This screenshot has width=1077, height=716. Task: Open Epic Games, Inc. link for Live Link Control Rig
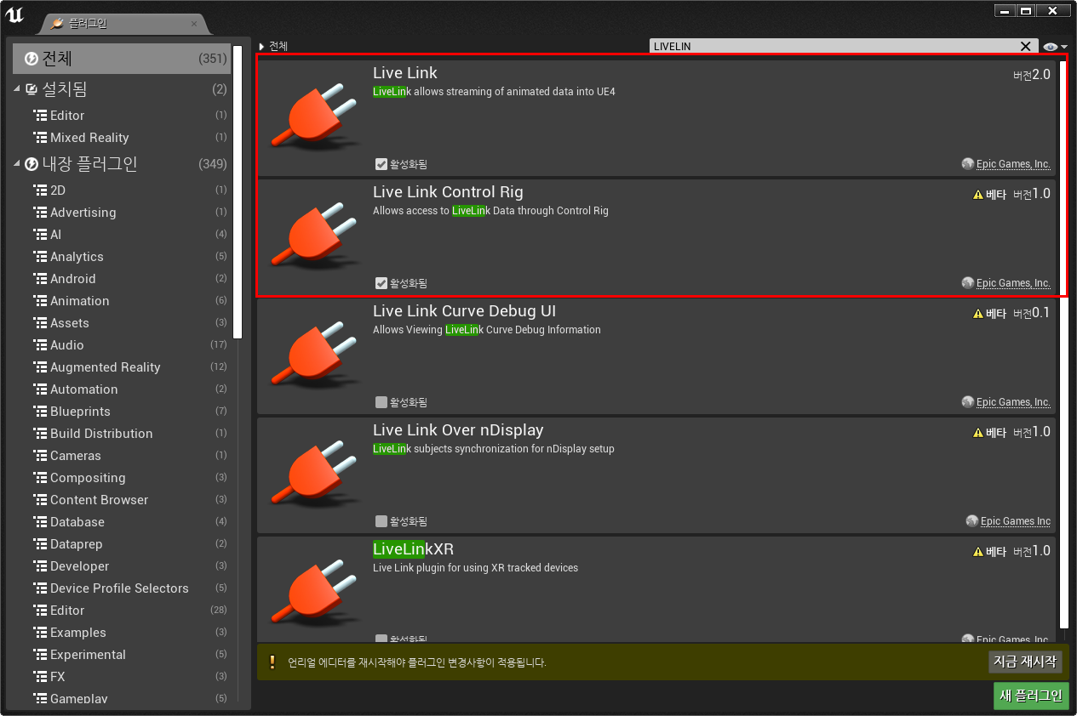(x=1013, y=283)
